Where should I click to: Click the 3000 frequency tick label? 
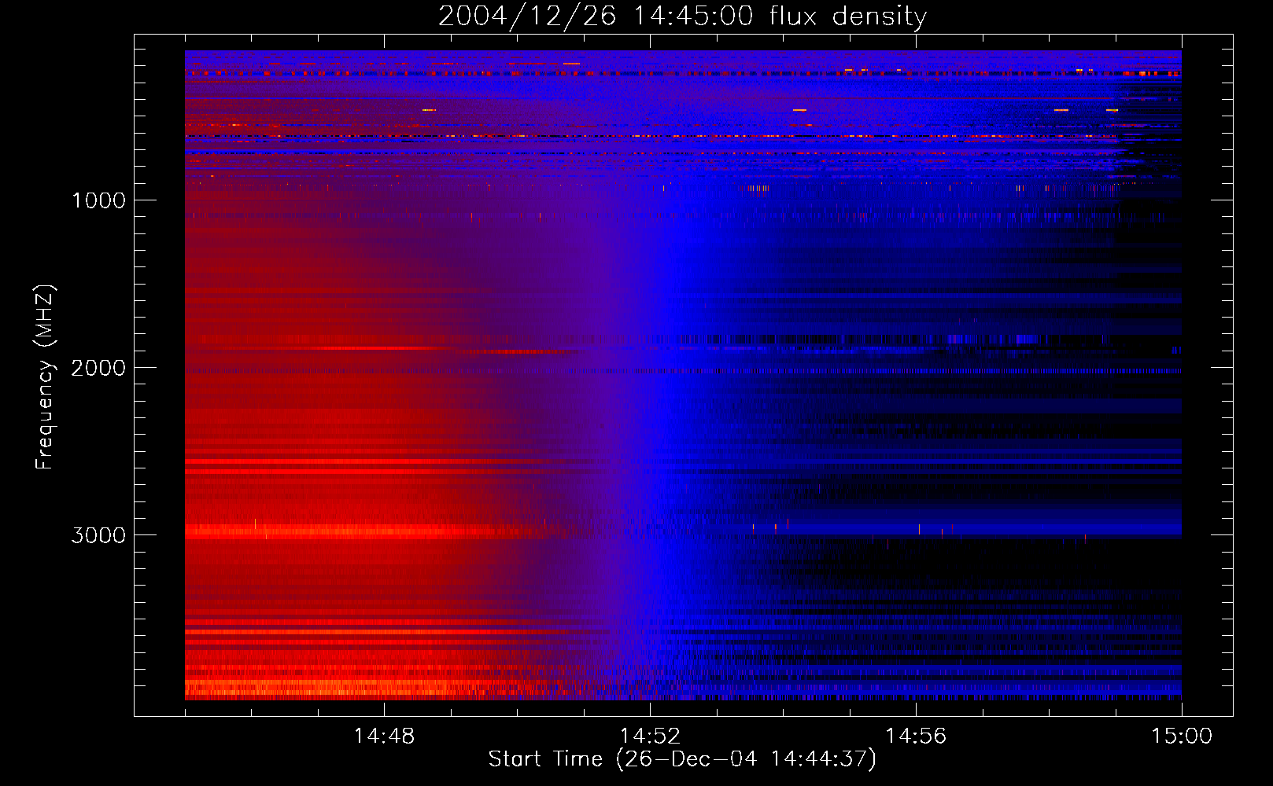tap(98, 535)
